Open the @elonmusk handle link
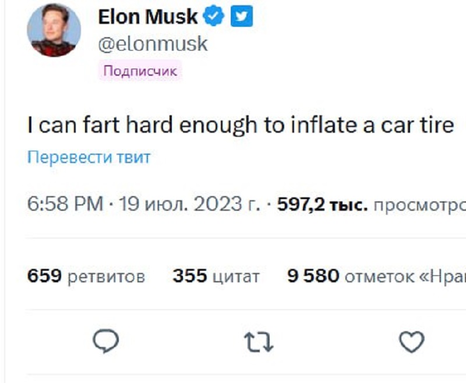This screenshot has width=466, height=383. tap(153, 44)
